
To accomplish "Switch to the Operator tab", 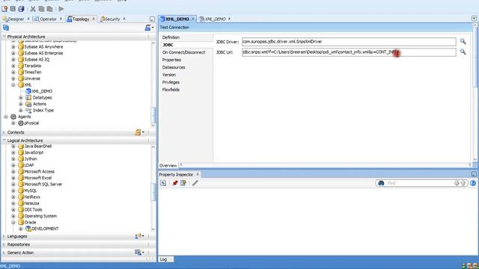I will [48, 19].
